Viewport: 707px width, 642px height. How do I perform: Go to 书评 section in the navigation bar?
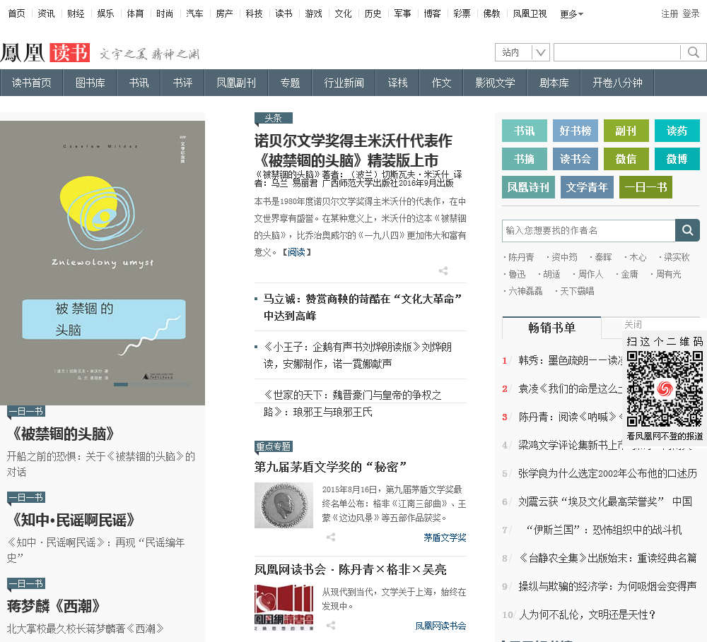[x=182, y=83]
